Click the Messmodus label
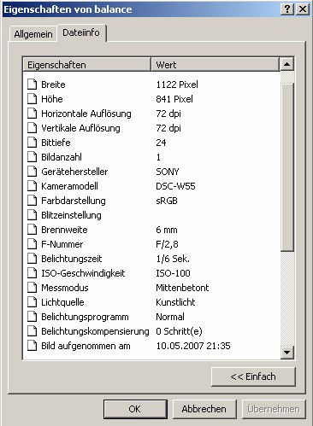The height and width of the screenshot is (426, 313). point(65,288)
